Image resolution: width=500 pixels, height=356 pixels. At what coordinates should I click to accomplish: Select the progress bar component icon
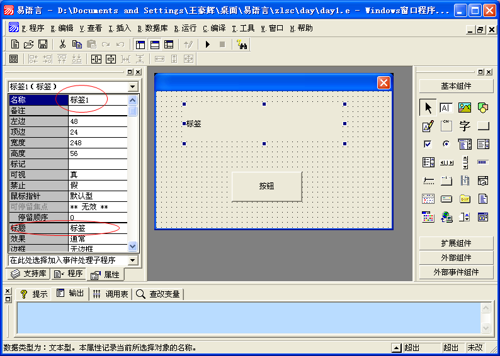(483, 162)
